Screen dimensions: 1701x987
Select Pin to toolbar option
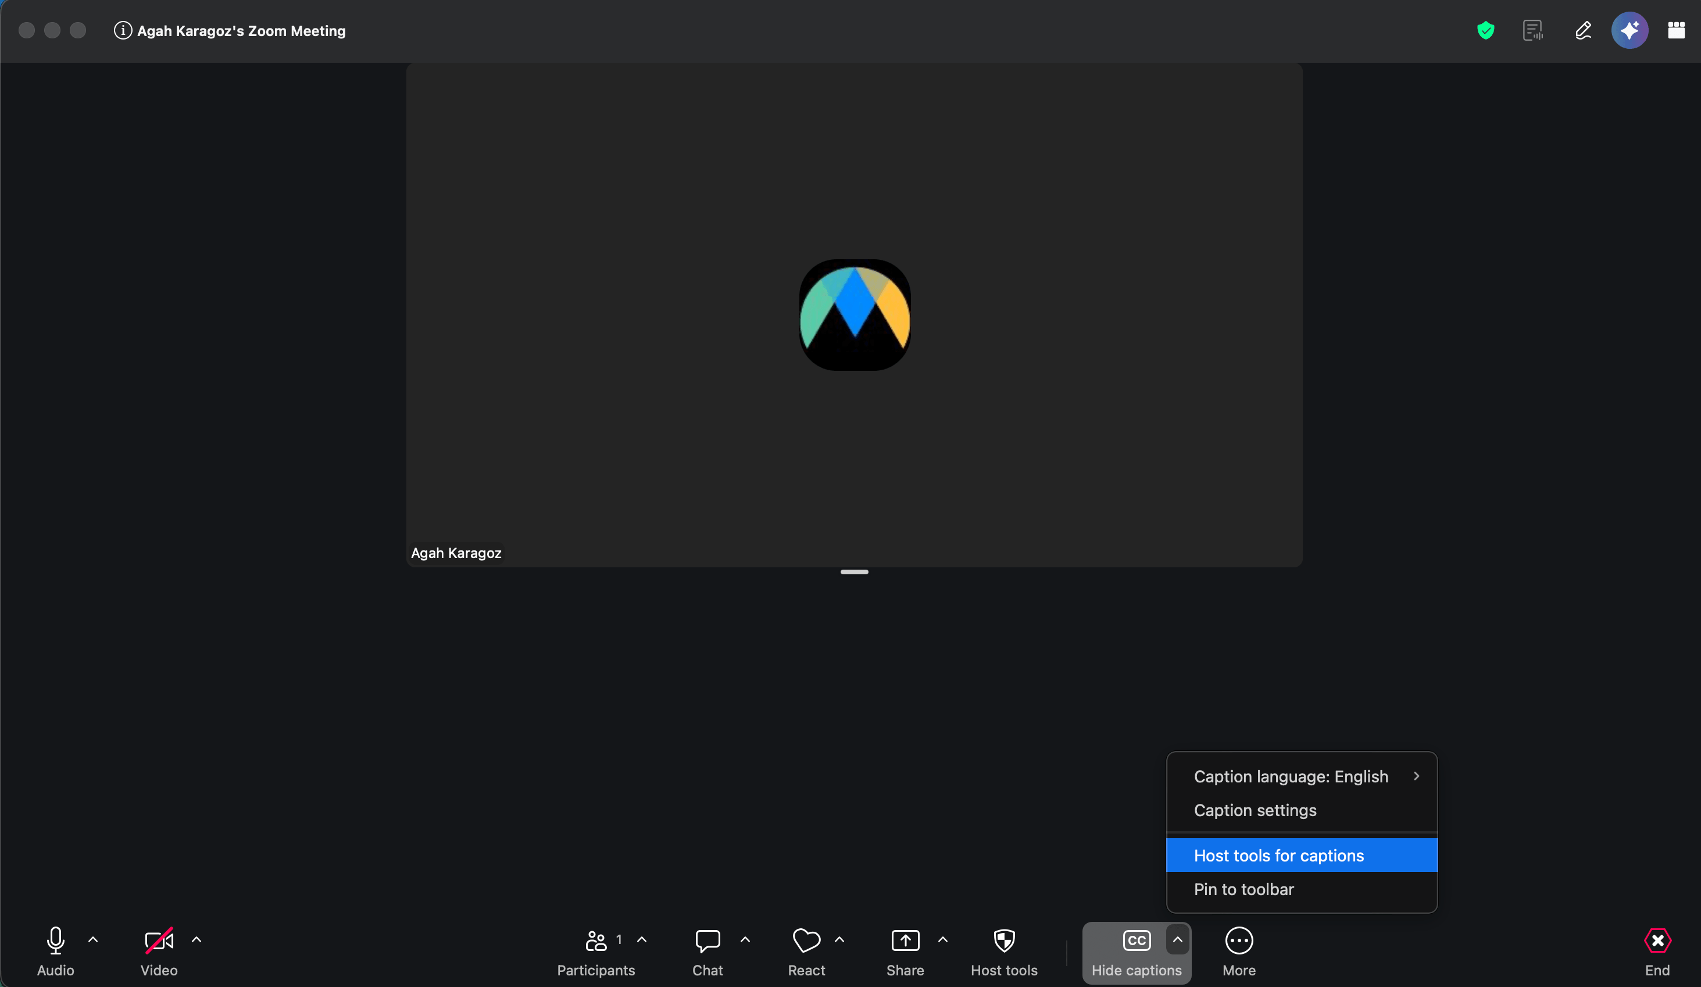pos(1302,889)
